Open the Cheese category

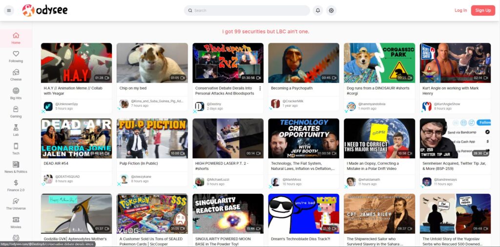click(16, 75)
